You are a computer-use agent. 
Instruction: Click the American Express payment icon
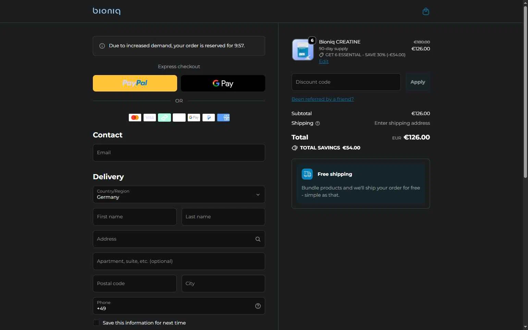(223, 118)
